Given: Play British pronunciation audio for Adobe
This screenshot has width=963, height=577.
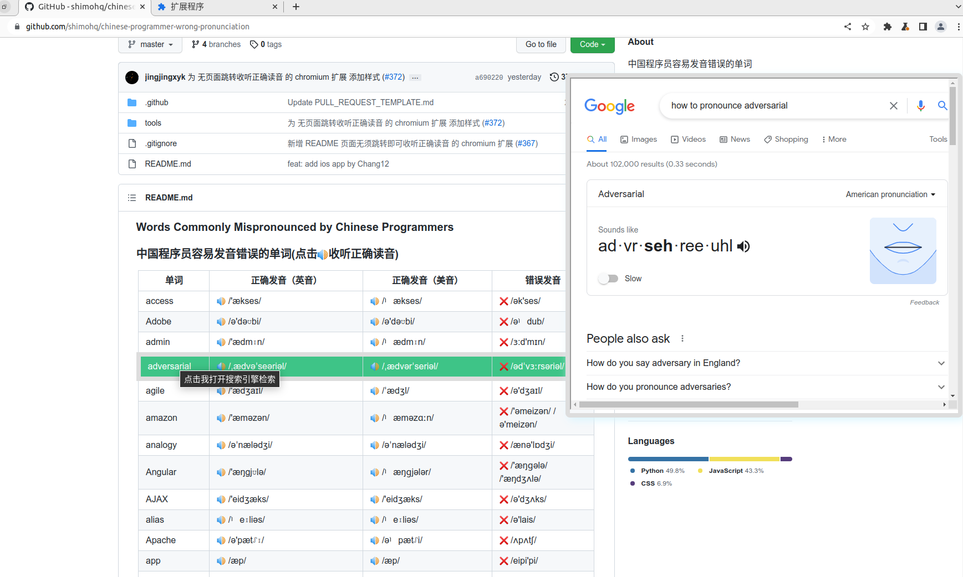Looking at the screenshot, I should click(x=221, y=322).
